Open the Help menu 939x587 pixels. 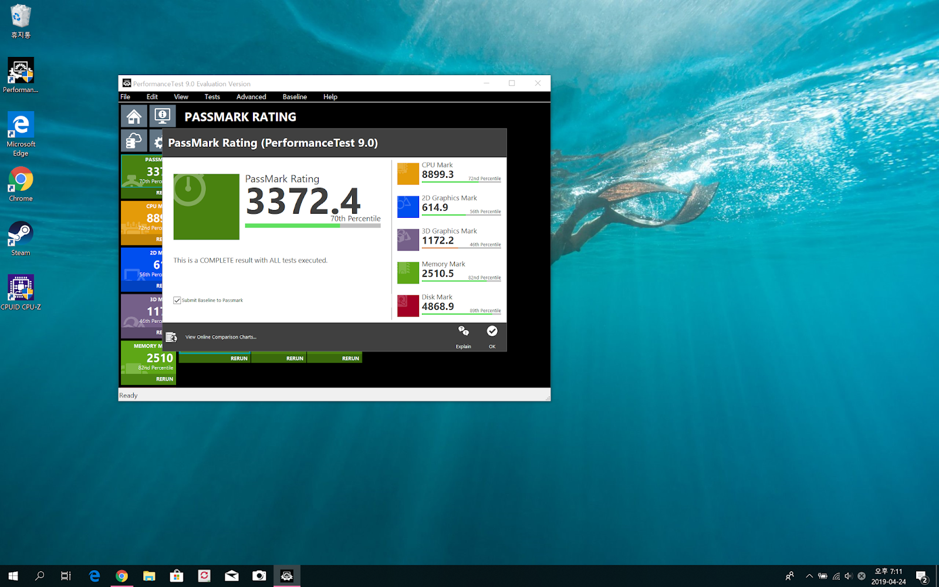[x=330, y=97]
